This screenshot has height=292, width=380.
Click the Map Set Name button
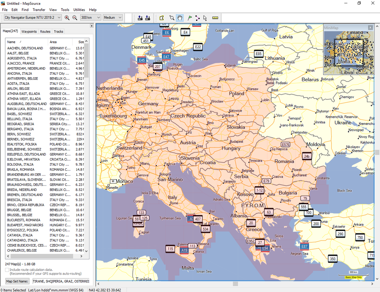(17, 281)
